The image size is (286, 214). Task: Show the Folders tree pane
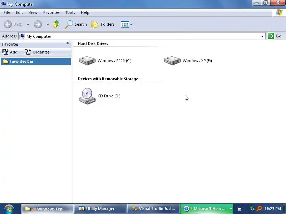(103, 24)
